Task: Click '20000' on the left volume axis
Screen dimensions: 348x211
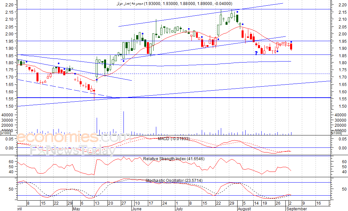Action: (7, 125)
